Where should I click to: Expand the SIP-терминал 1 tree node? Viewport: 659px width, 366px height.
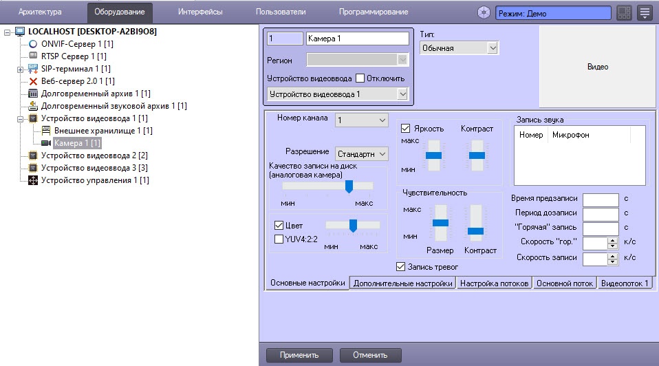coord(19,69)
